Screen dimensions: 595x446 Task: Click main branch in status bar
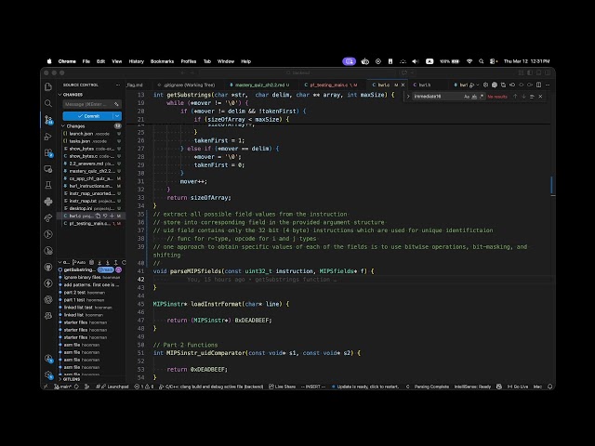coord(63,387)
